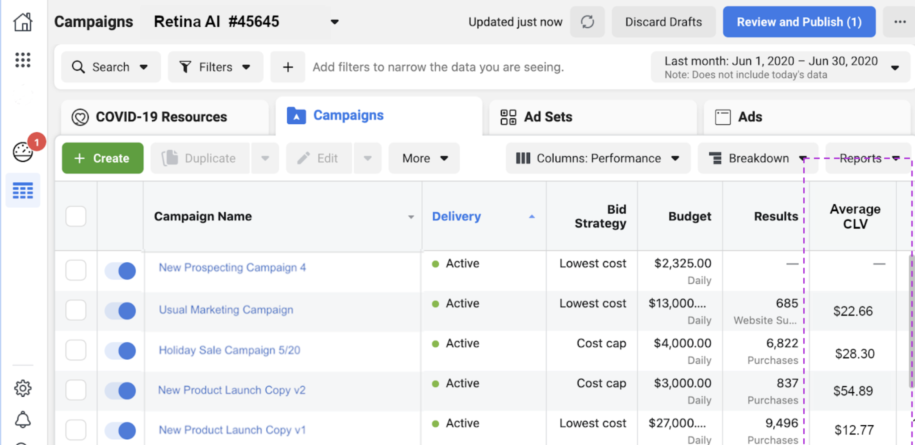The image size is (915, 445).
Task: Open the COVID-19 Resources tab
Action: pos(161,117)
